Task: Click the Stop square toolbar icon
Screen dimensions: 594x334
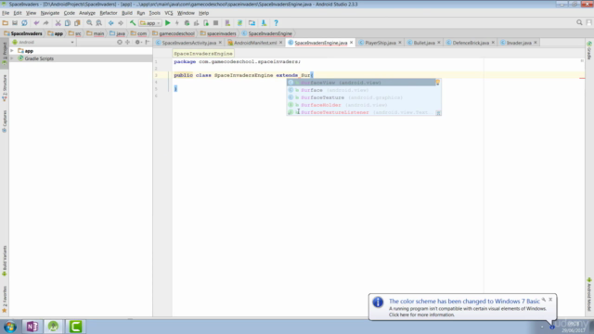Action: [x=215, y=23]
